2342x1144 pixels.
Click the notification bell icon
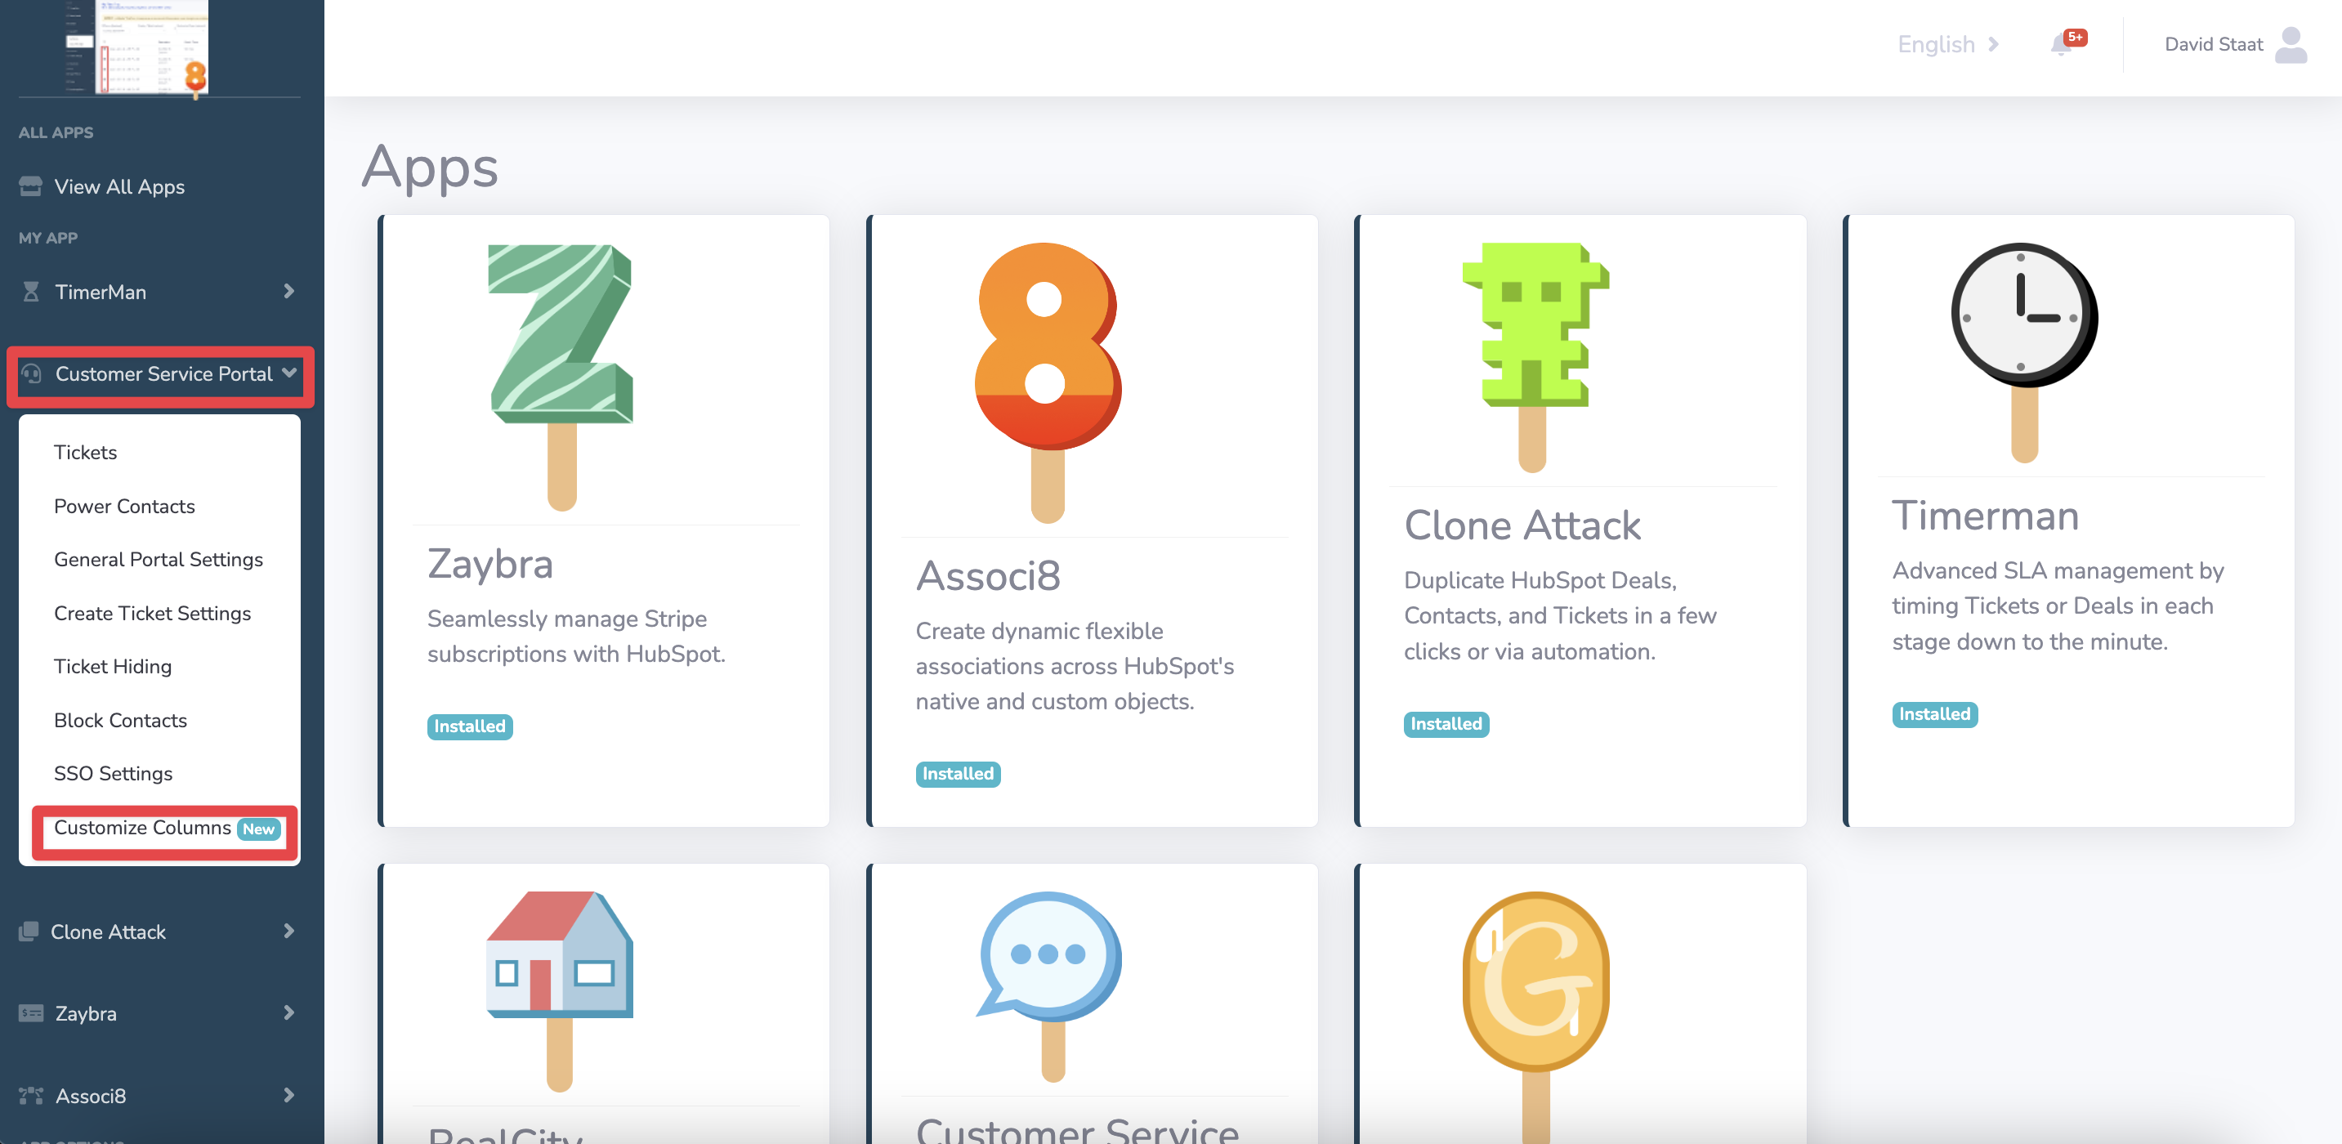(x=2062, y=43)
